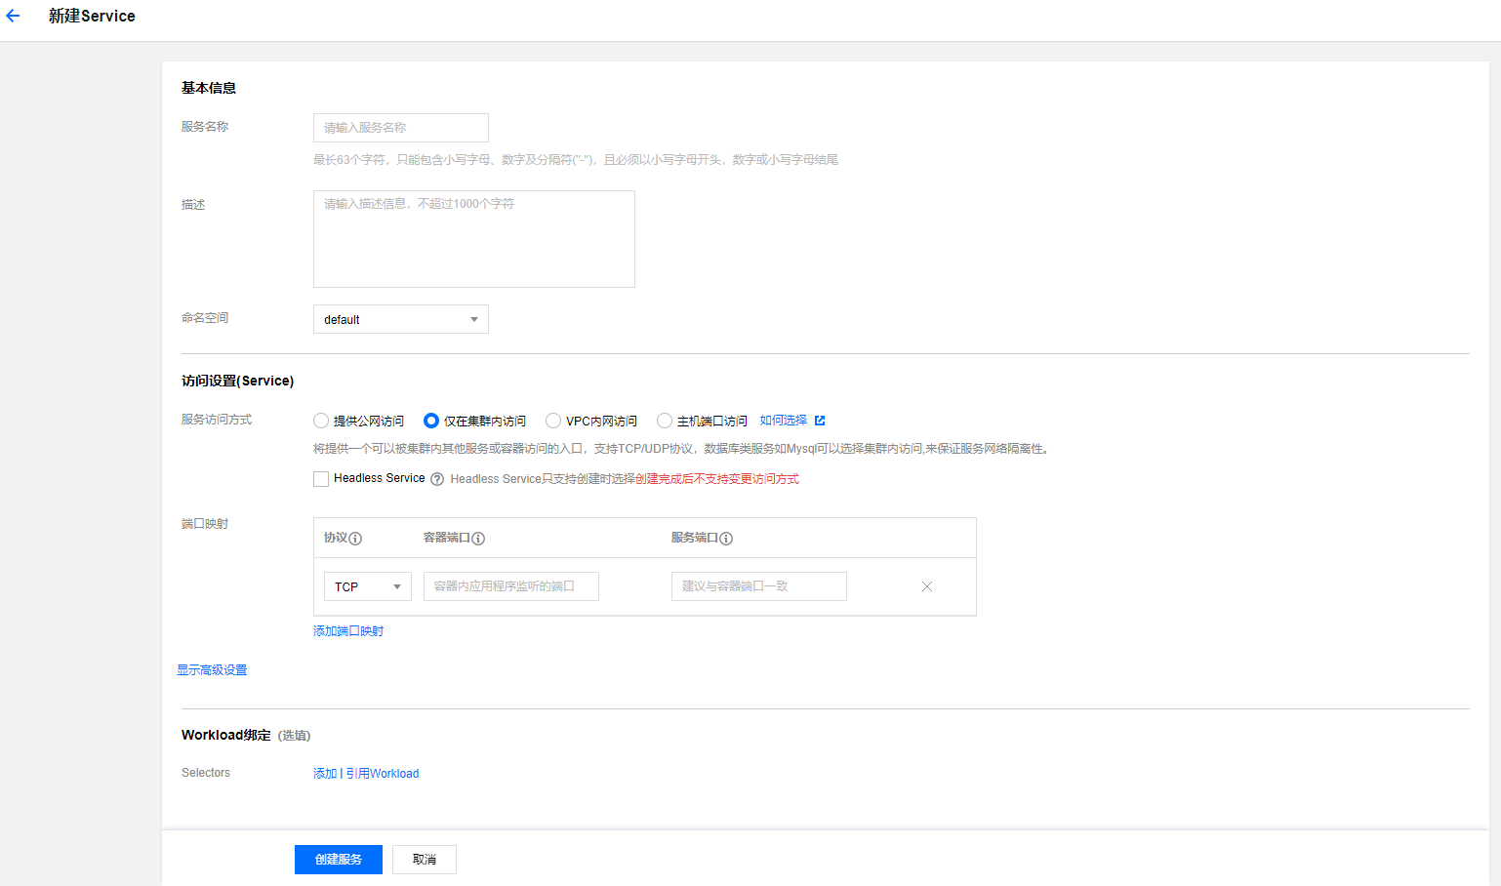Select the VPC内网访问 radio option
The image size is (1501, 886).
point(553,421)
